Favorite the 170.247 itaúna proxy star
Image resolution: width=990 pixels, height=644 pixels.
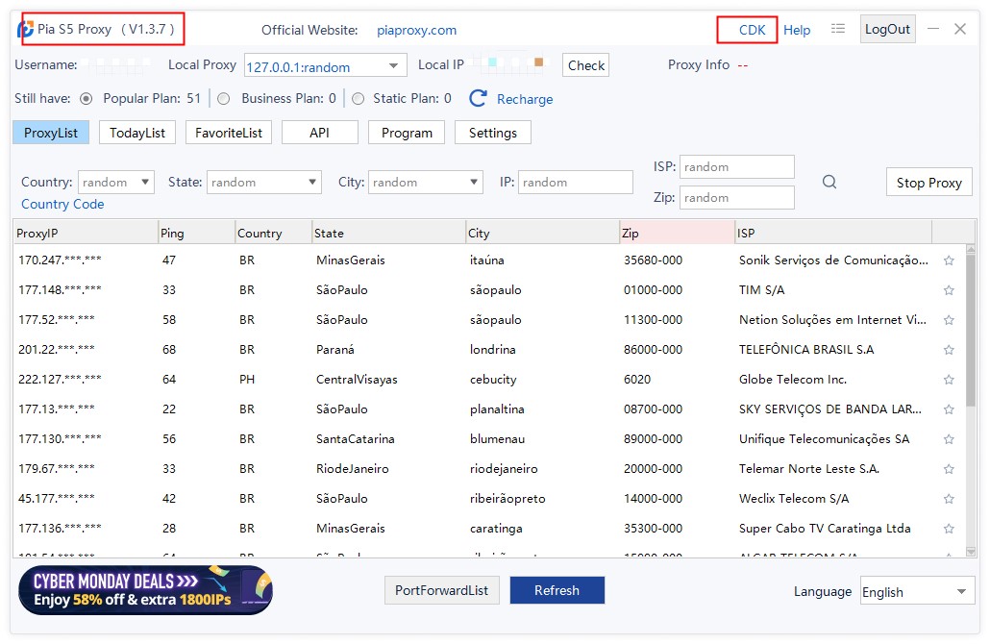coord(949,260)
